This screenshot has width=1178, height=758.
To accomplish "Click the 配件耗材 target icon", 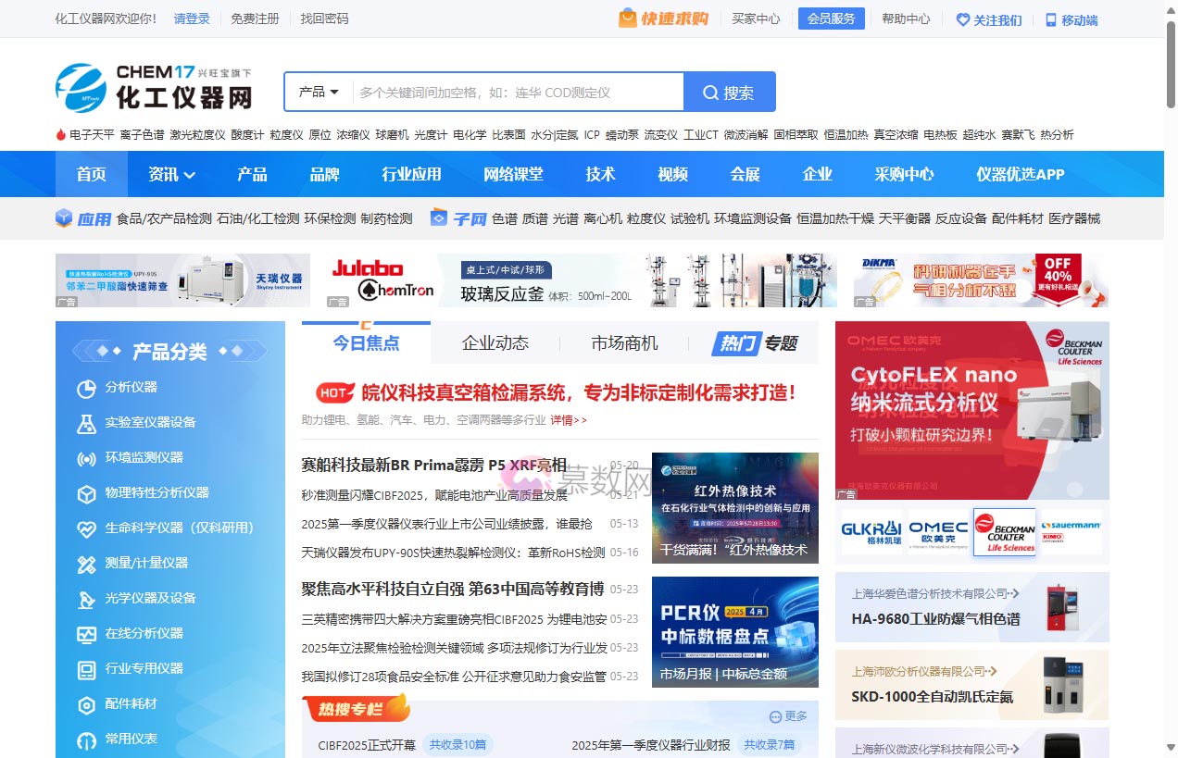I will 87,704.
